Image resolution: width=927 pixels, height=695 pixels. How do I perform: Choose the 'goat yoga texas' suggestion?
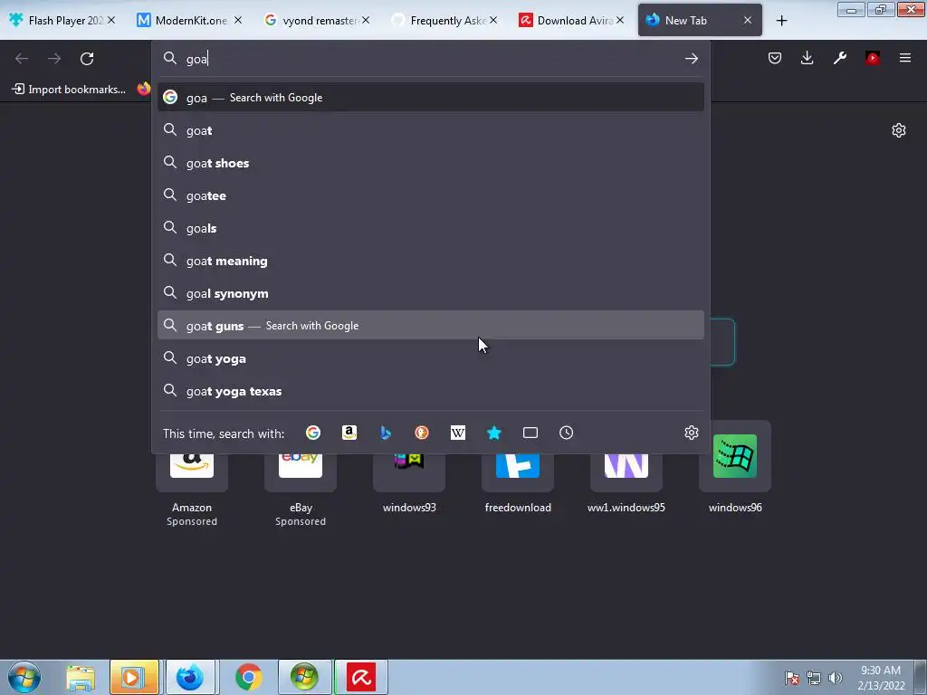coord(430,391)
